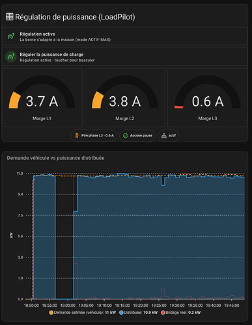
Task: Click the Distribuée: 10.9 kW legend label
Action: (141, 313)
